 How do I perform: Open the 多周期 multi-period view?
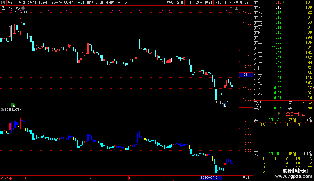pos(110,3)
